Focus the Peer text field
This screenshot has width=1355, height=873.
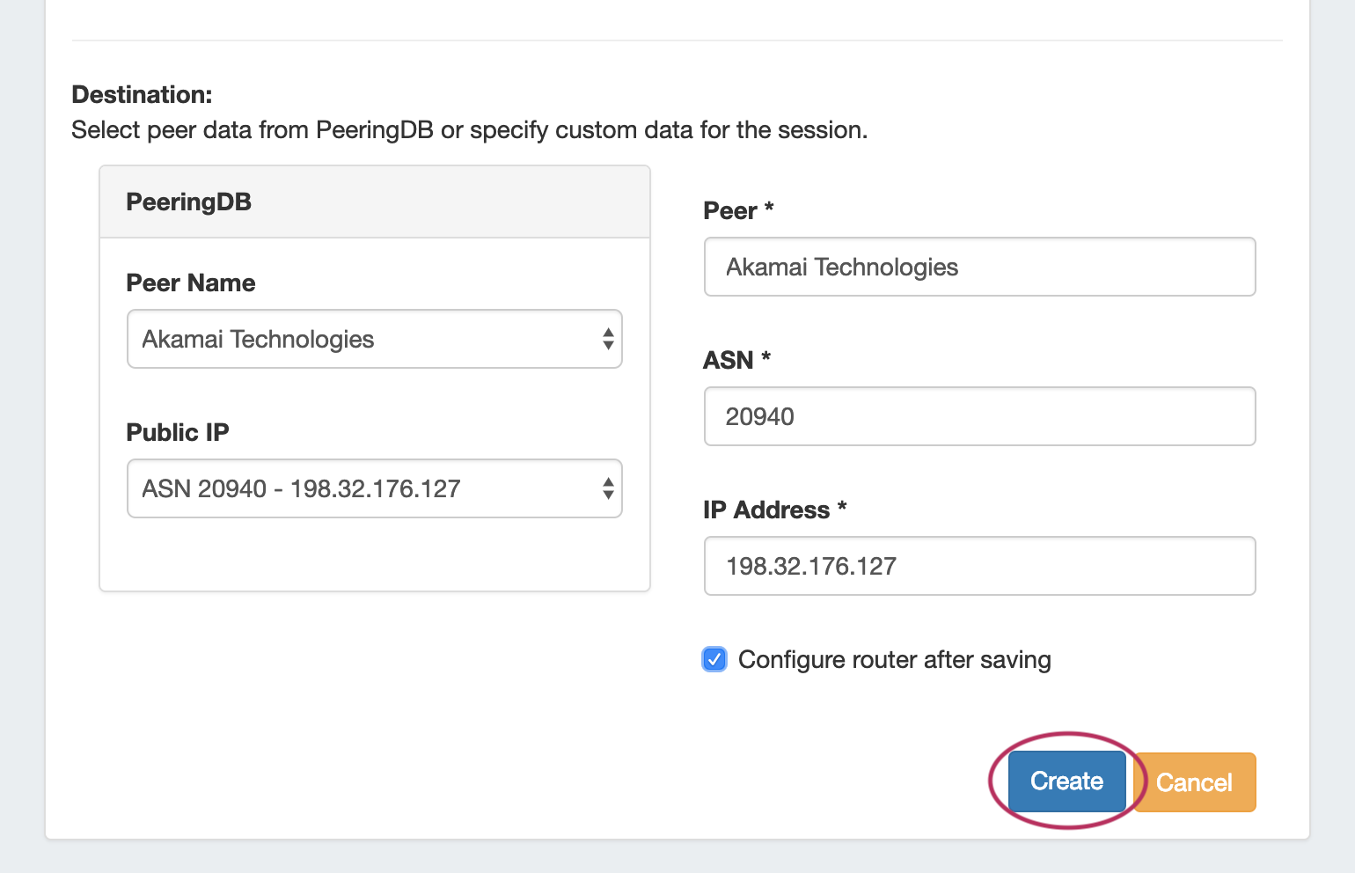tap(979, 267)
